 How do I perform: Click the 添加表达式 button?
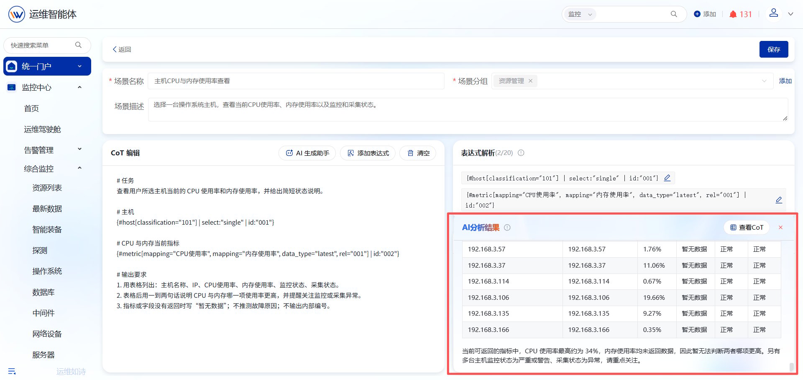click(368, 153)
